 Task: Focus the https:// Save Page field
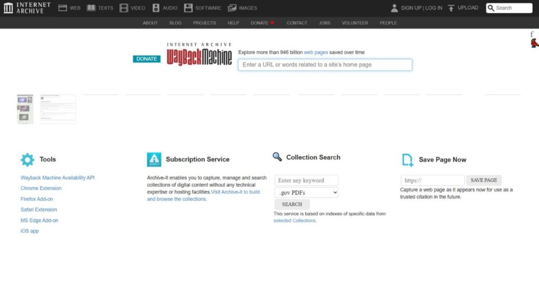pyautogui.click(x=433, y=180)
